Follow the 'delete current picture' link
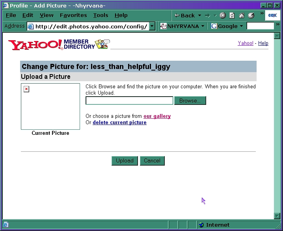 point(119,123)
